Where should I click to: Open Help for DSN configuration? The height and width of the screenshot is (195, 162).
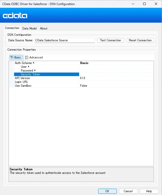pyautogui.click(x=149, y=191)
